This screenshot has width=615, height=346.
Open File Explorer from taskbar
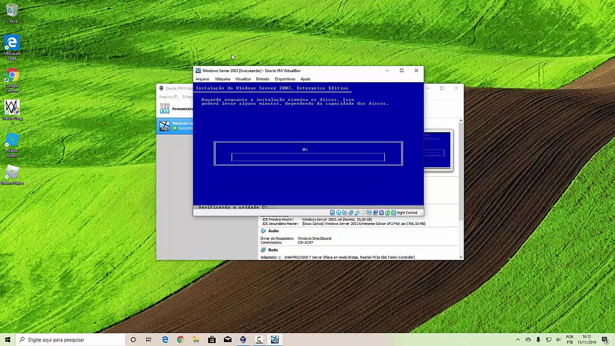[196, 340]
